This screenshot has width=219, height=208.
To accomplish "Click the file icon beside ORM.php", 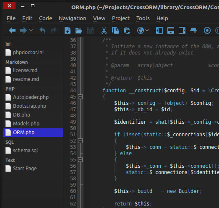I will 8,133.
